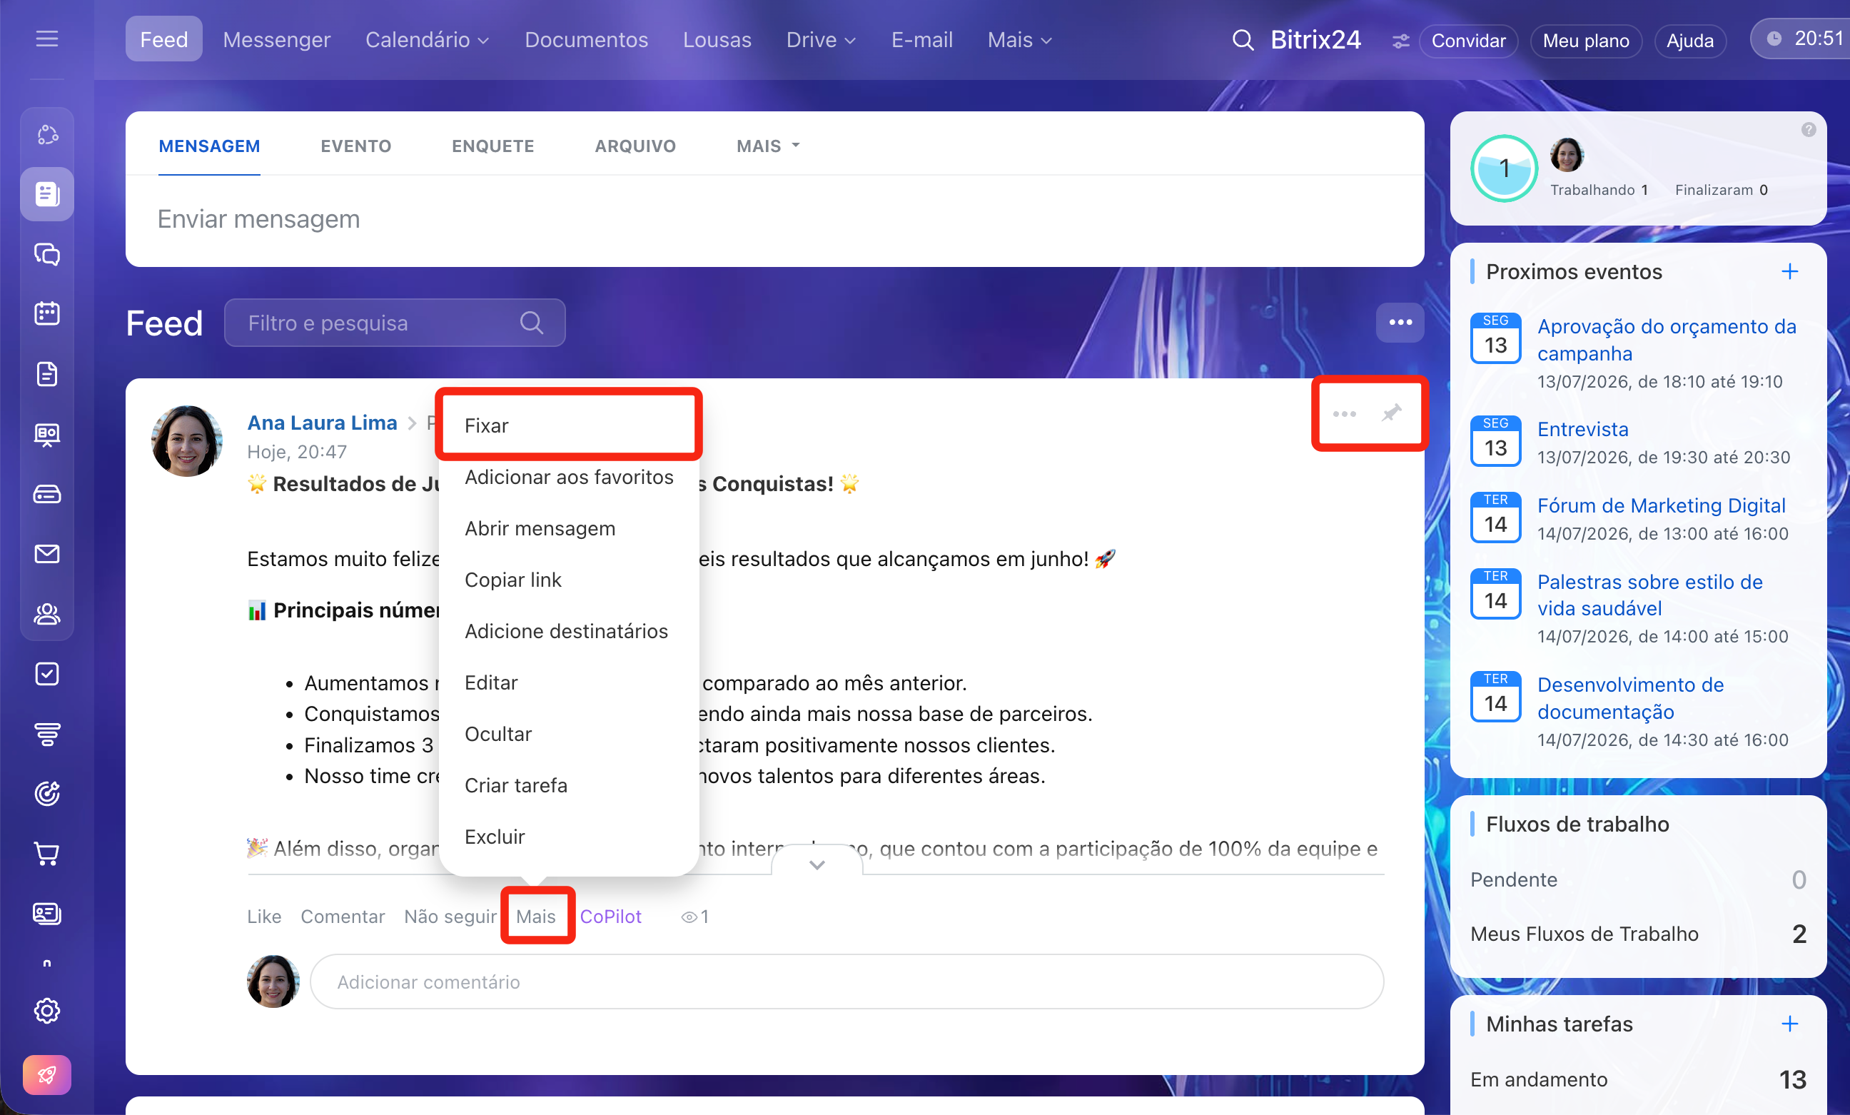The image size is (1850, 1115).
Task: Open the Collaboration section icon in sidebar
Action: point(47,135)
